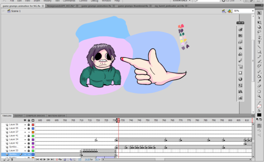Select the 3D Rotation tool

259,27
